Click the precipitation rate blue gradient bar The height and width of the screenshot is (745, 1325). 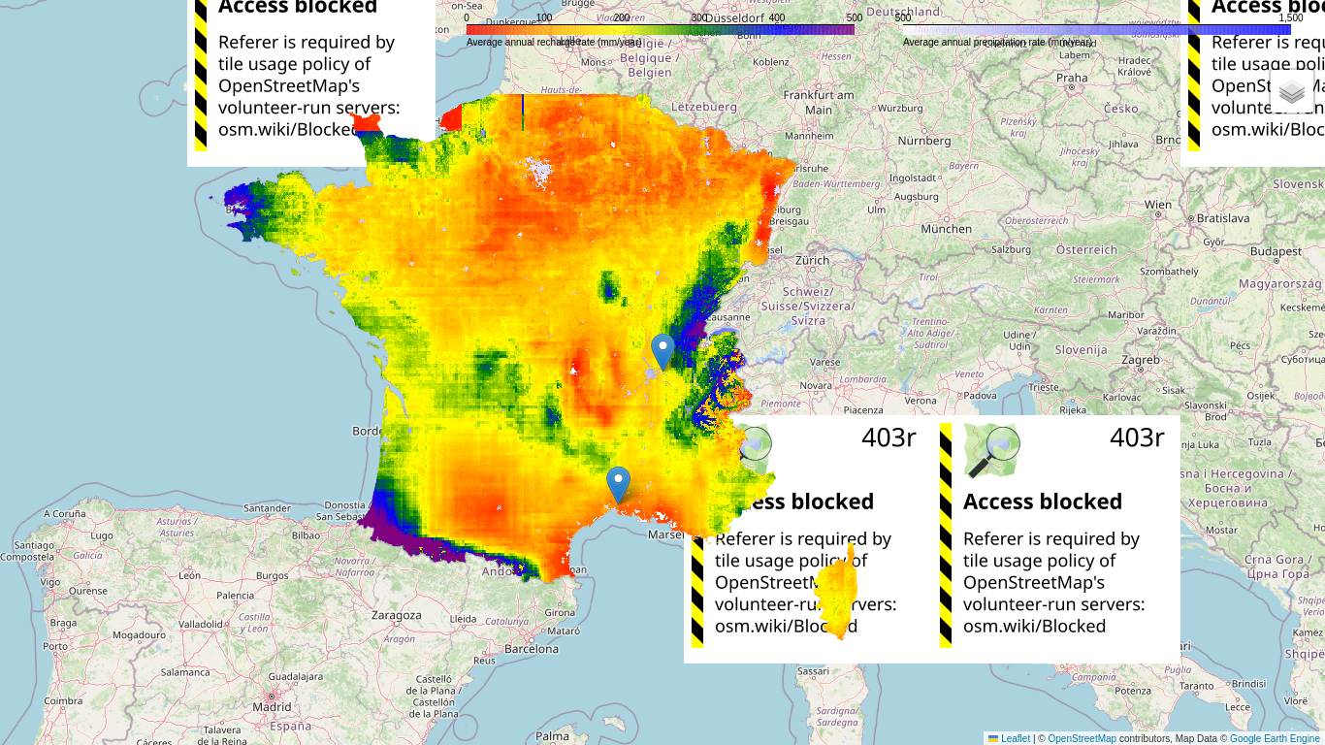(1096, 30)
